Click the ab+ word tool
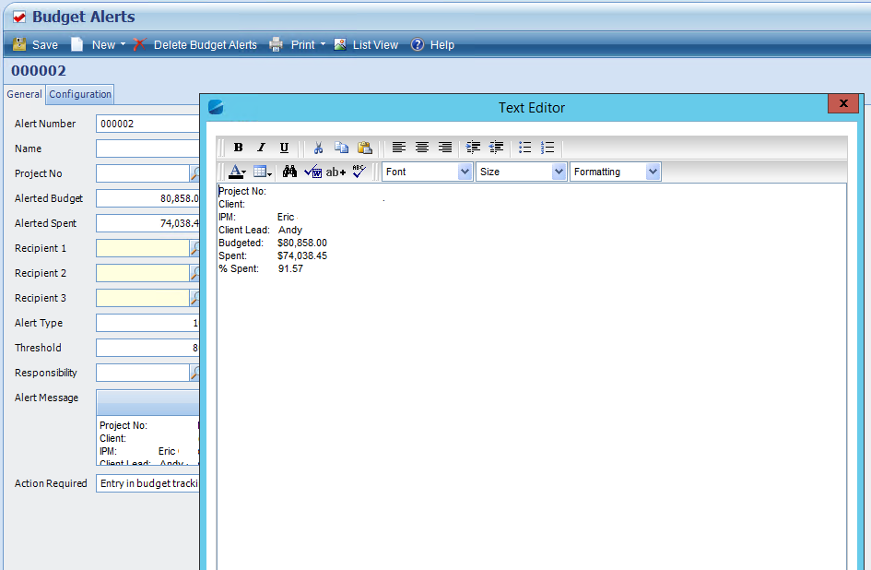 pyautogui.click(x=335, y=172)
